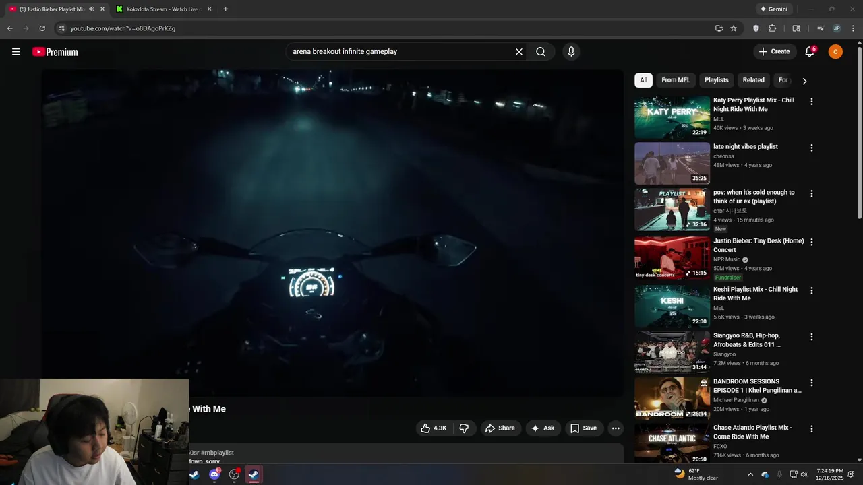This screenshot has height=485, width=863.
Task: Open the YouTube hamburger guide menu
Action: pyautogui.click(x=16, y=52)
